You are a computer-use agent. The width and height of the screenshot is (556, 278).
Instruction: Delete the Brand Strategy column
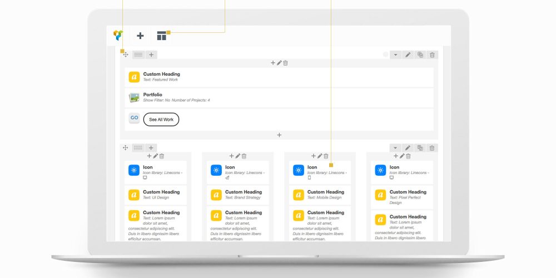[244, 156]
